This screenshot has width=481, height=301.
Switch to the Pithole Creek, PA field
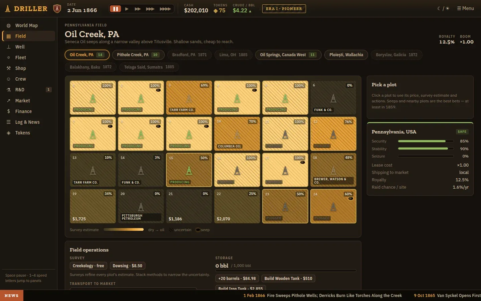pos(138,55)
